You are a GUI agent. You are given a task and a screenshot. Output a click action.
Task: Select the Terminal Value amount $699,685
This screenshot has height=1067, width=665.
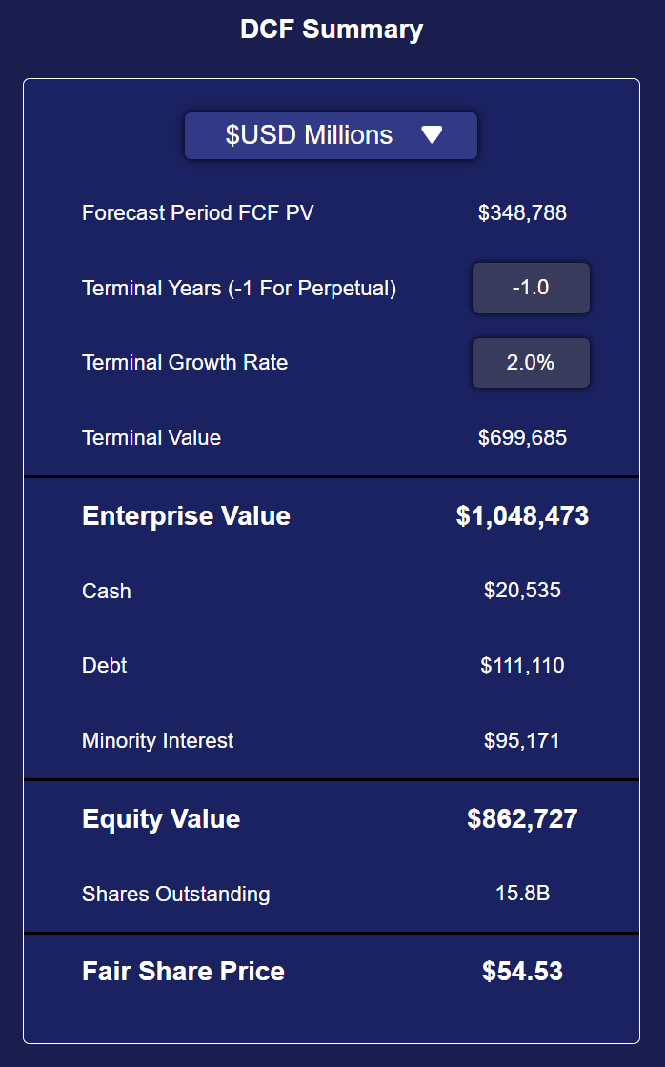(x=522, y=437)
